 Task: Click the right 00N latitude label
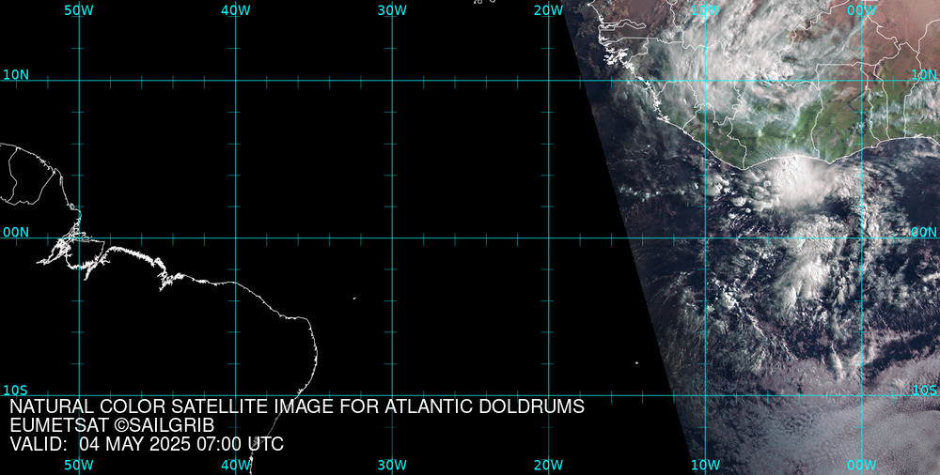924,233
